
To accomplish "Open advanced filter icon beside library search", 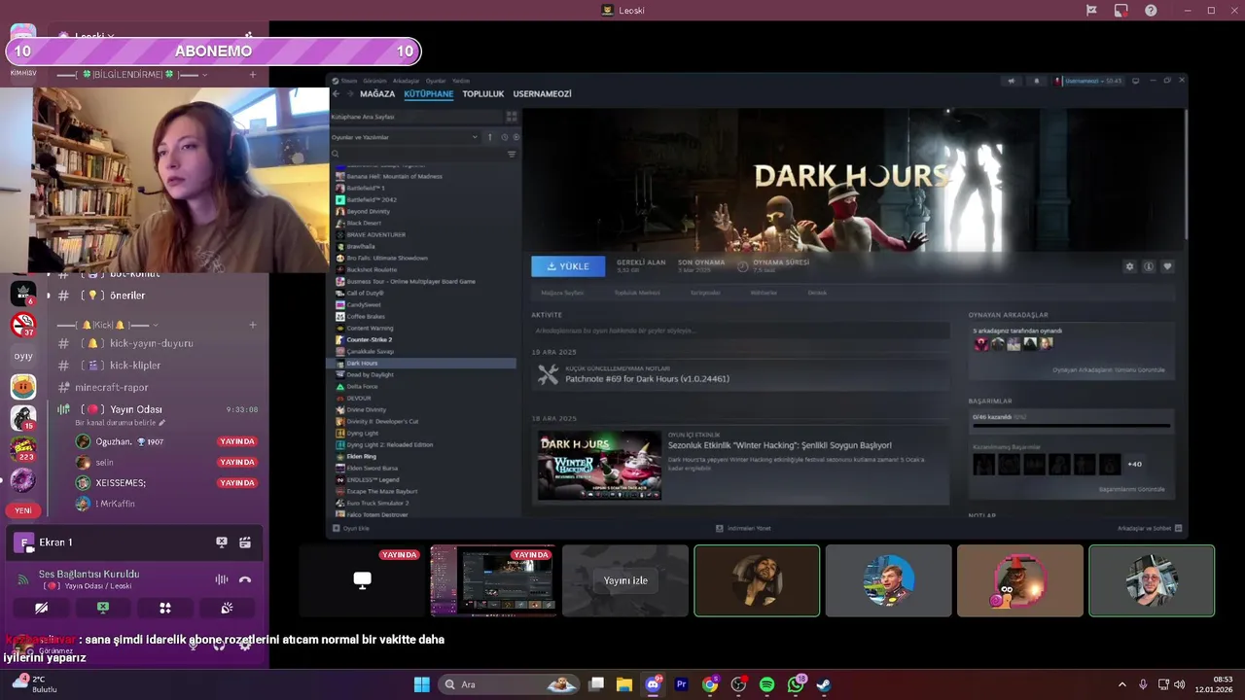I will pyautogui.click(x=512, y=155).
